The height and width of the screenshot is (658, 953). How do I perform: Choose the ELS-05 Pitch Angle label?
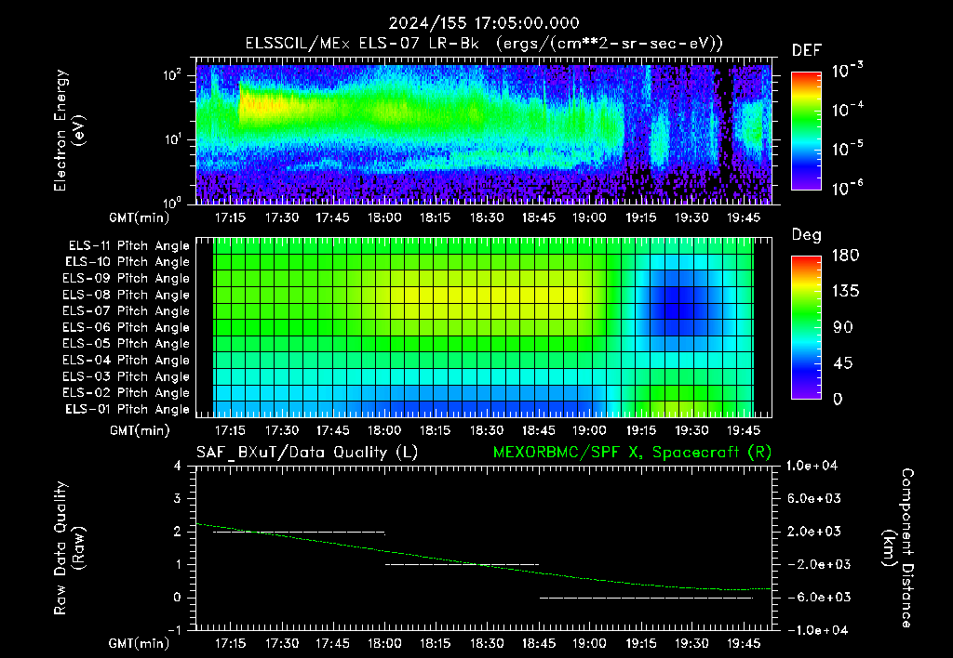[x=127, y=344]
